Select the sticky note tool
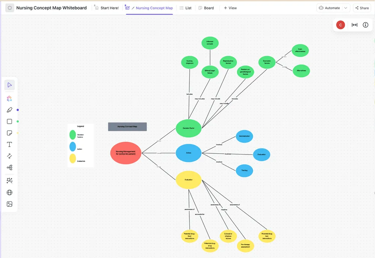Image resolution: width=375 pixels, height=258 pixels. click(x=10, y=133)
